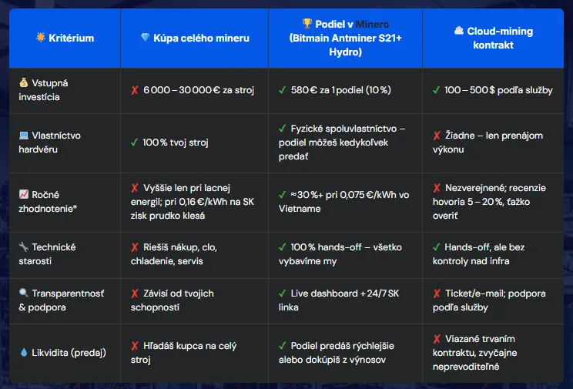Select the 100 – 500 $ podľa služby cell
This screenshot has width=573, height=389.
pos(498,90)
